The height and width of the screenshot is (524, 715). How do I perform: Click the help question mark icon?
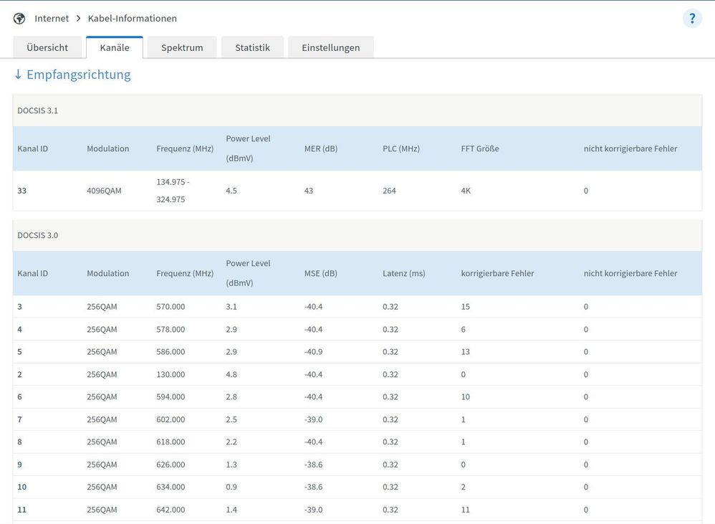point(691,19)
